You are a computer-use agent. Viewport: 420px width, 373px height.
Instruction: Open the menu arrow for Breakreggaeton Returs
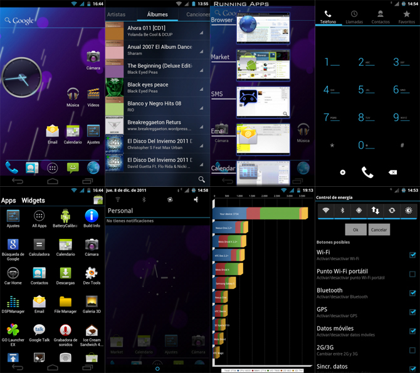(202, 126)
